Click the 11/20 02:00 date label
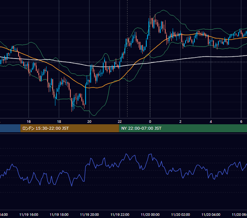The height and width of the screenshot is (218, 247). point(181,214)
